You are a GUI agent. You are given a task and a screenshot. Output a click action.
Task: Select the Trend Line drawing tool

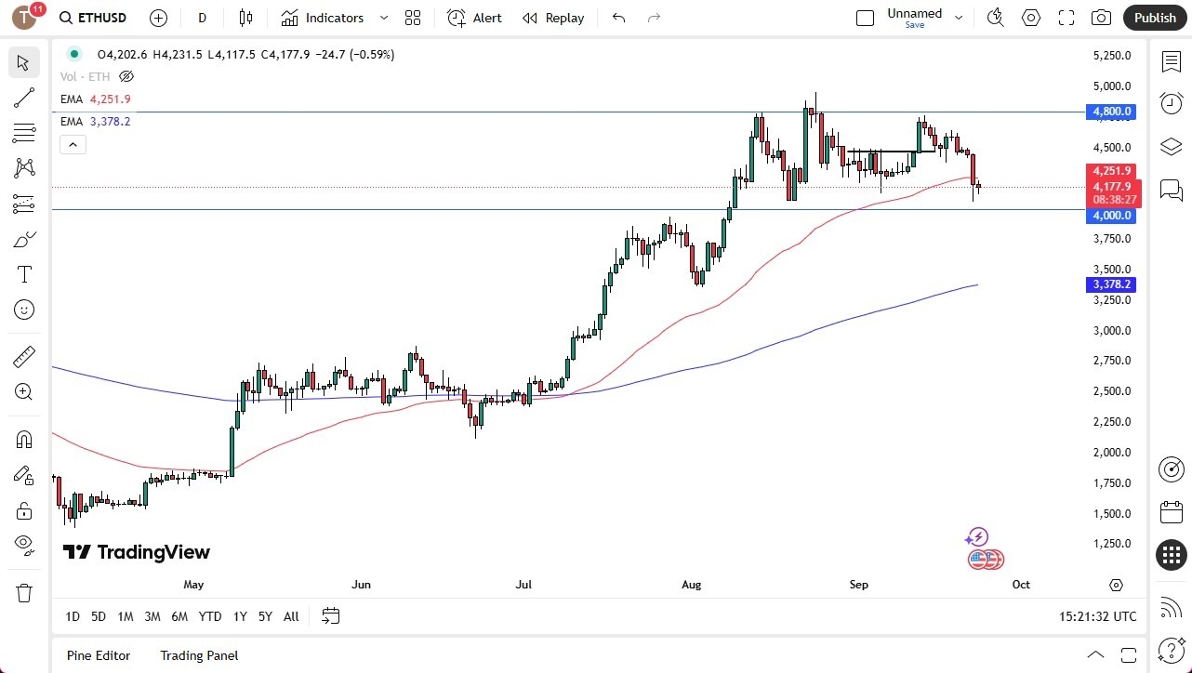23,98
